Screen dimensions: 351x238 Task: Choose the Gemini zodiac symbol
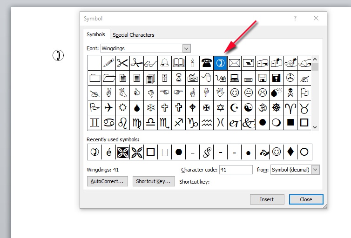[x=94, y=122]
